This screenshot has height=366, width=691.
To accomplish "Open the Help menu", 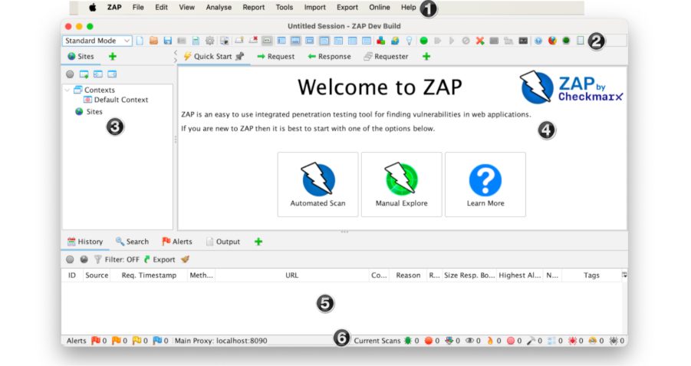I will click(408, 8).
